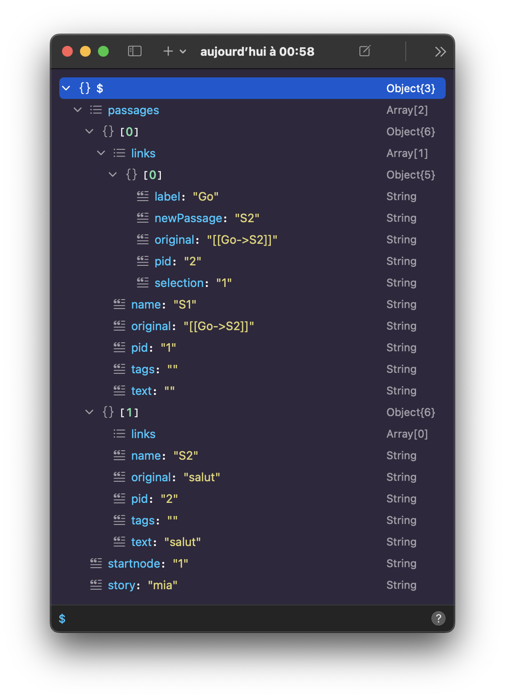Viewport: 505px width, 699px height.
Task: Click the plus icon to create a new tab
Action: coord(168,51)
